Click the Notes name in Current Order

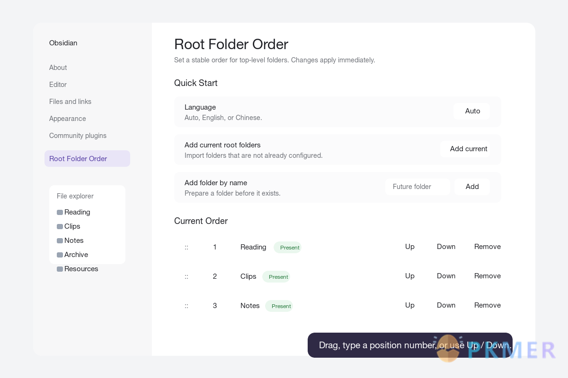250,306
